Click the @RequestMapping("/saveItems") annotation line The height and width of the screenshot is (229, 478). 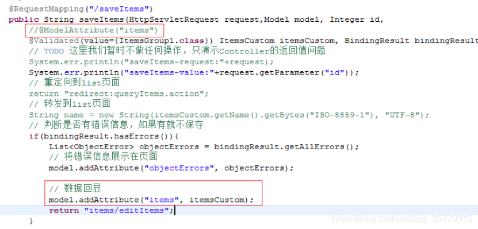(x=81, y=9)
